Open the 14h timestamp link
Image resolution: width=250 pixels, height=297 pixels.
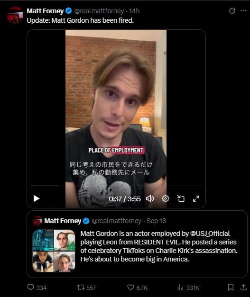134,11
